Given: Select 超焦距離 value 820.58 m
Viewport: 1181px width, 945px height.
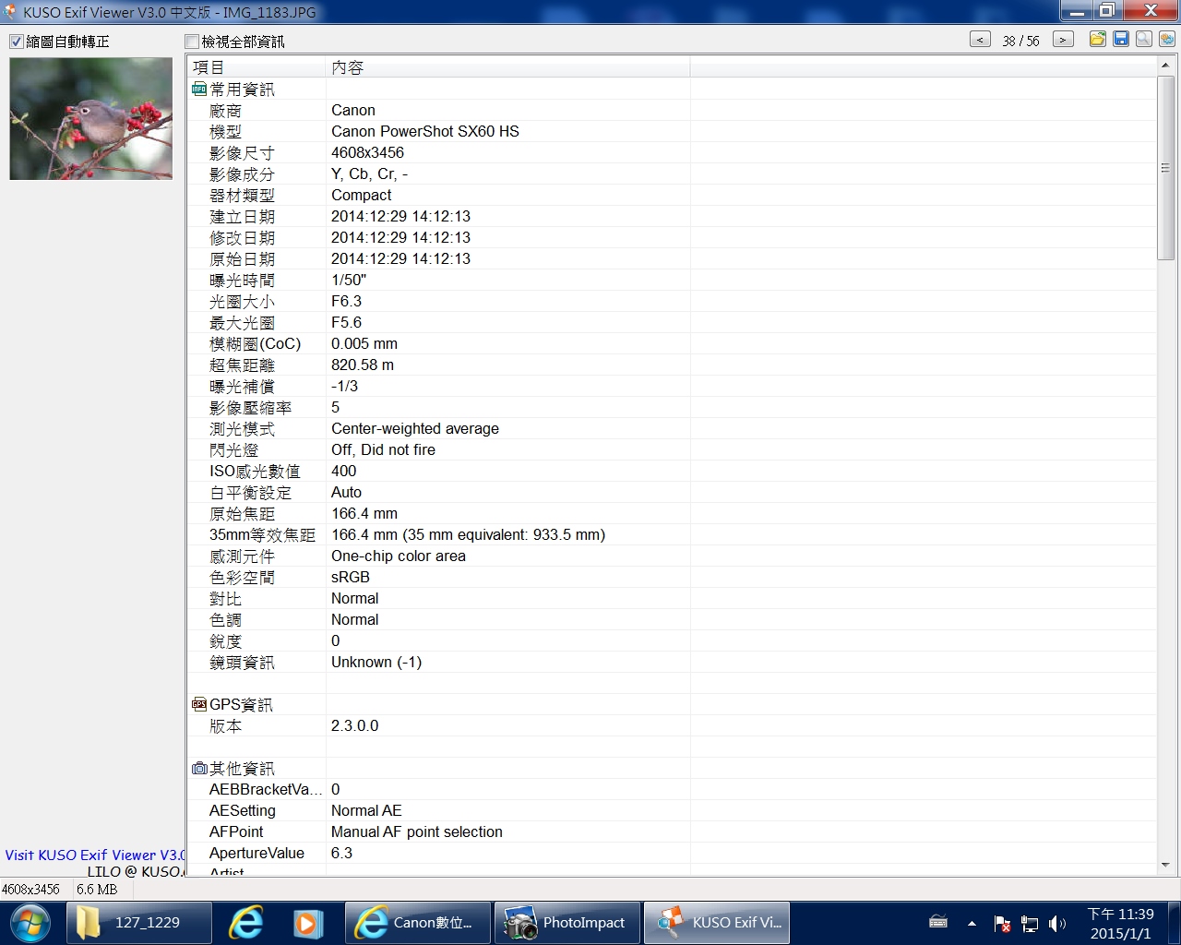Looking at the screenshot, I should click(x=363, y=365).
